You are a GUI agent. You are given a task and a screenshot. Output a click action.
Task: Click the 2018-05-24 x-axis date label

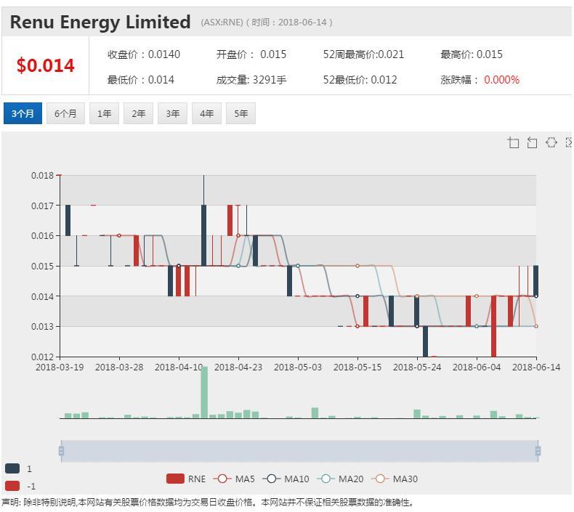click(x=417, y=367)
